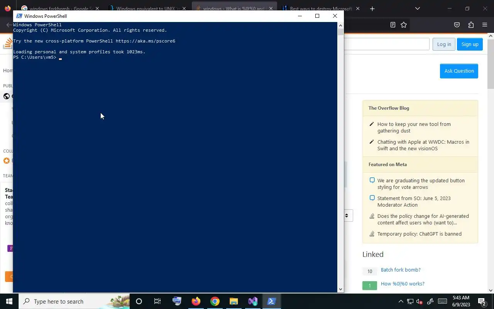Show hidden system tray icons
Image resolution: width=494 pixels, height=309 pixels.
click(401, 302)
